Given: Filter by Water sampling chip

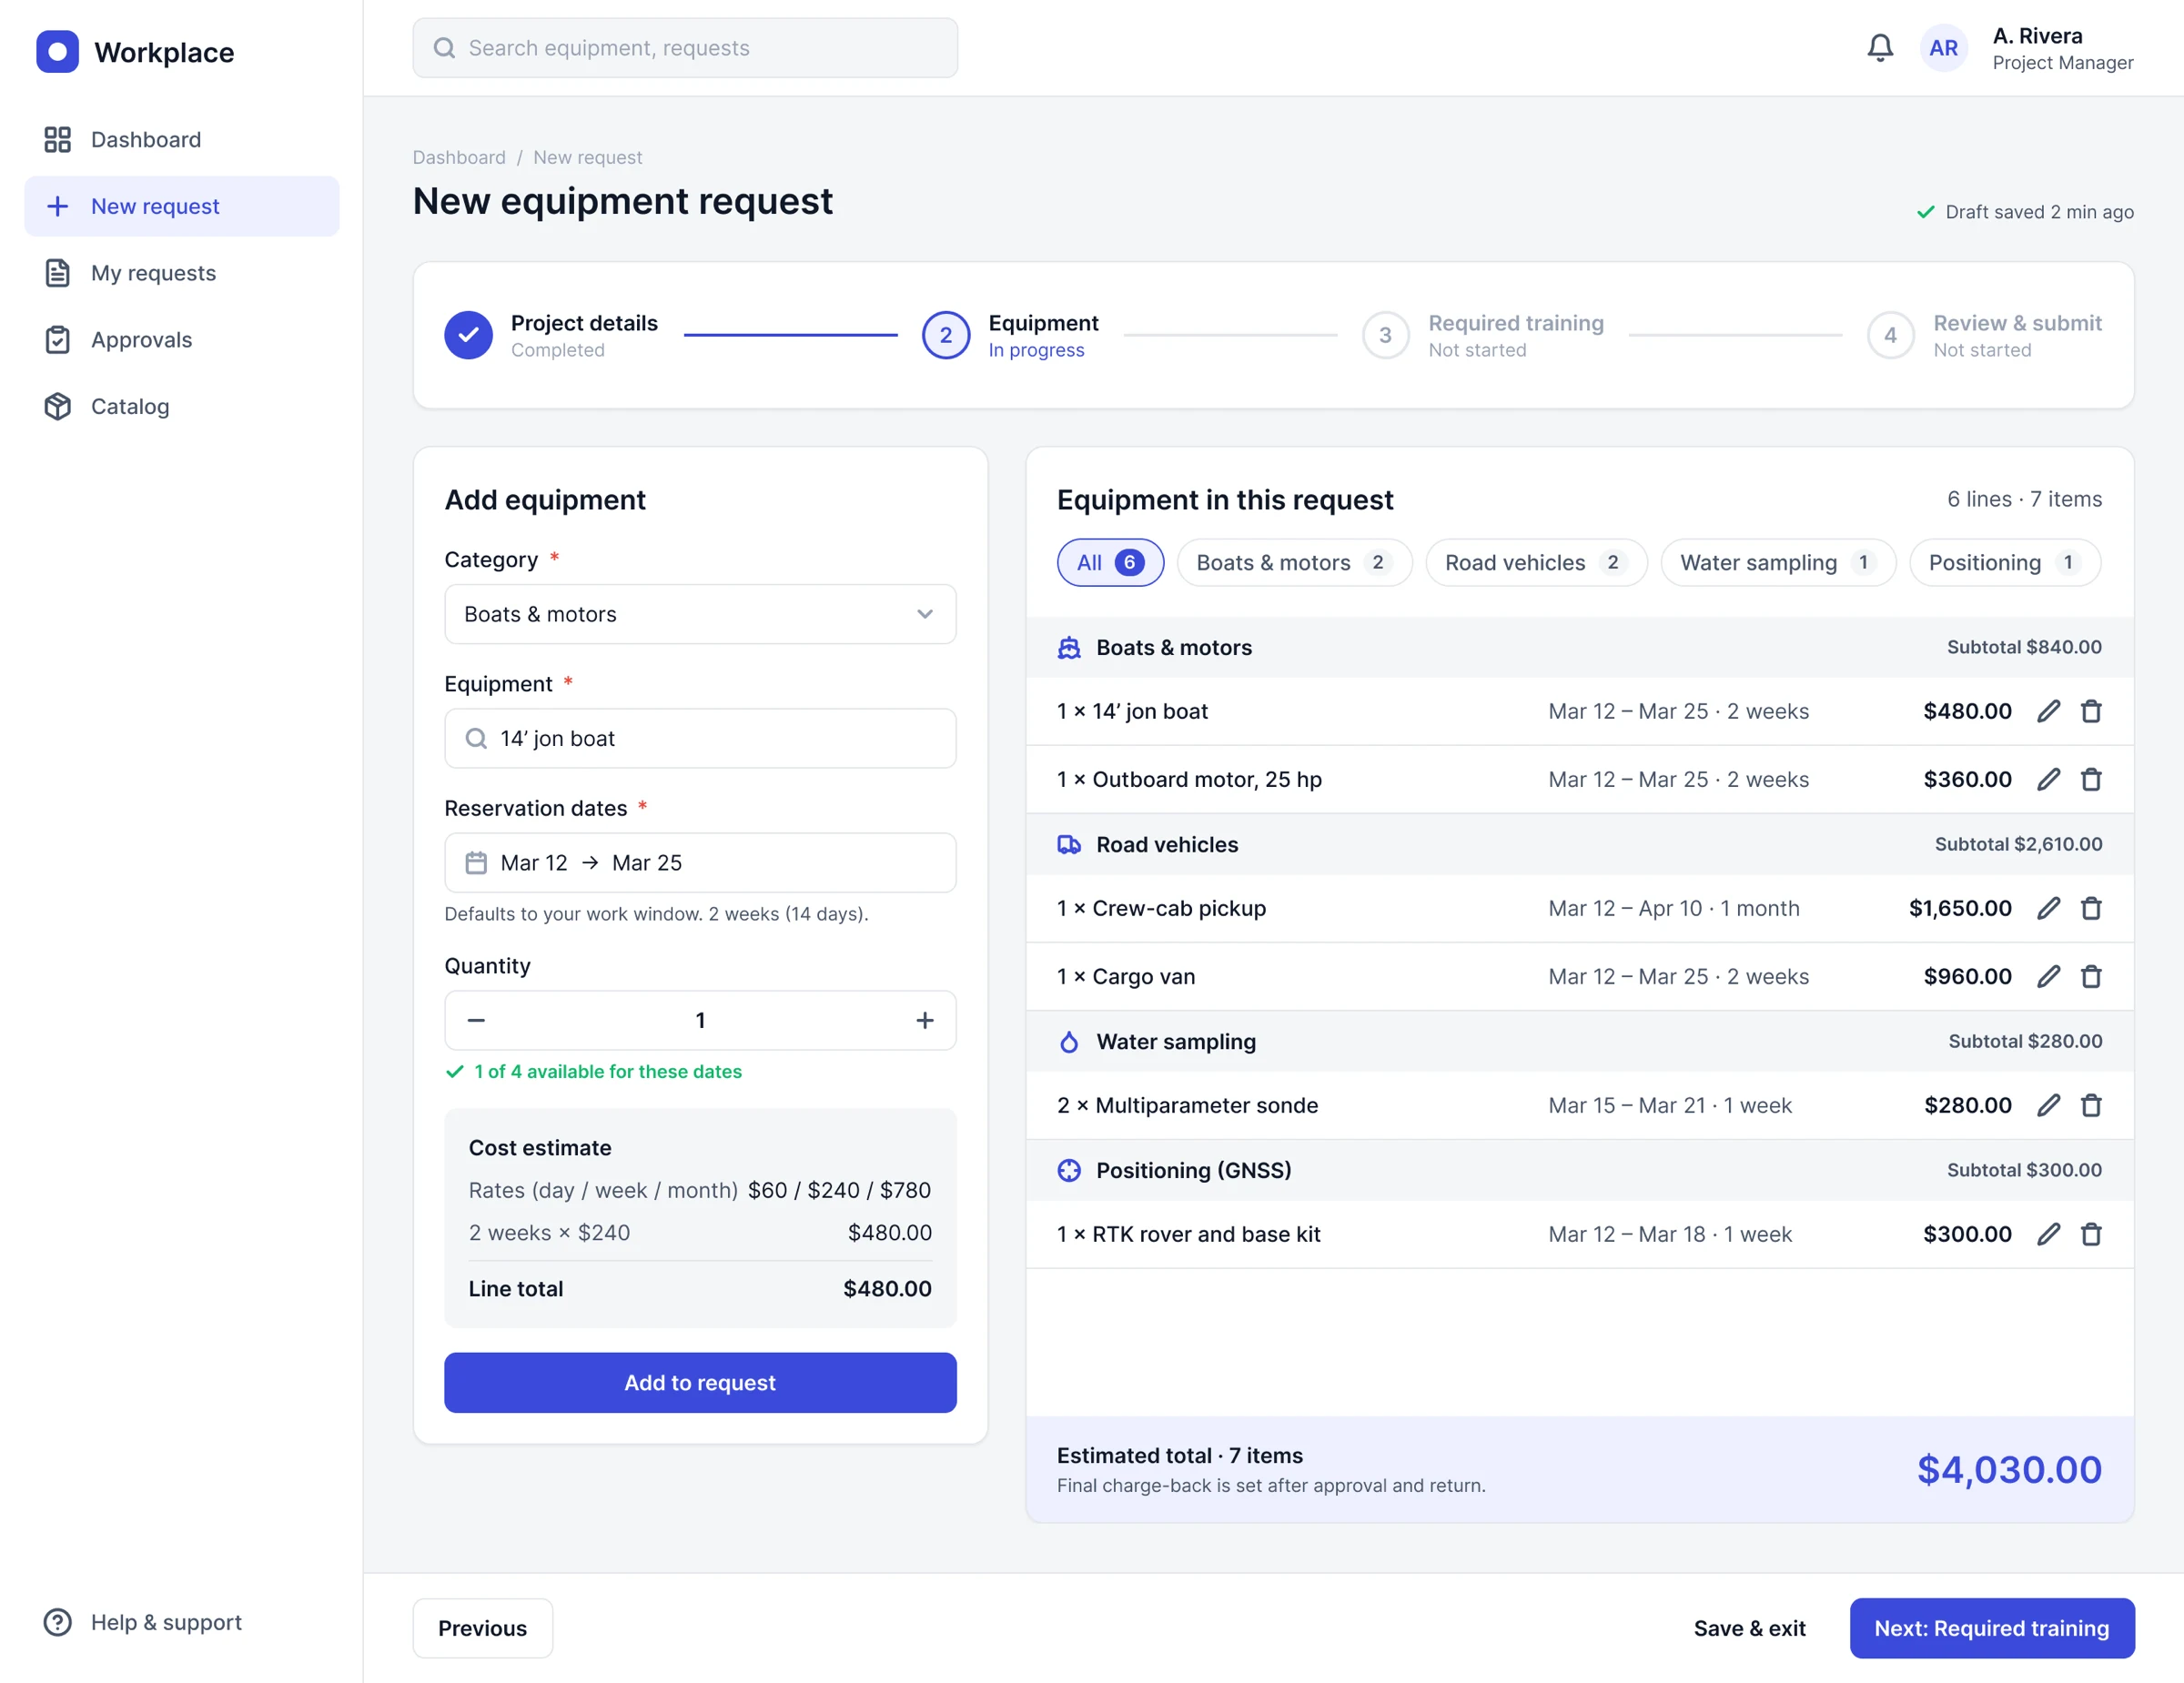Looking at the screenshot, I should [x=1777, y=562].
